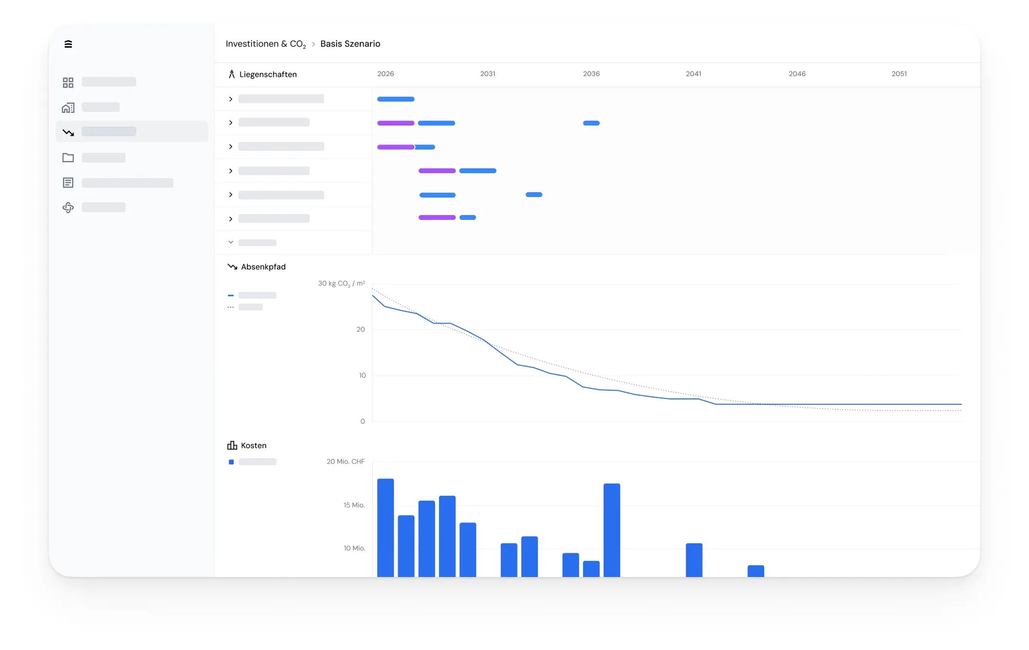Open the folder icon in sidebar

(68, 158)
